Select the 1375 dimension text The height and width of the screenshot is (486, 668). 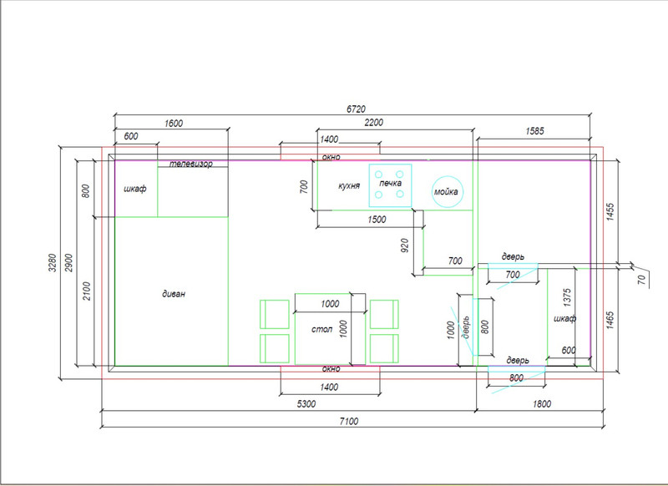point(567,298)
